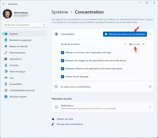Click the Accessibilité icon in sidebar
This screenshot has height=138, width=158.
click(x=6, y=84)
